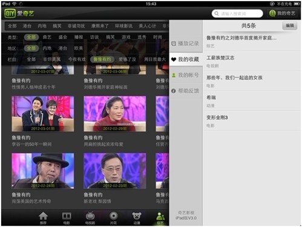The image size is (302, 227).
Task: Open the 片花 disc icon in bottom bar
Action: pyautogui.click(x=113, y=218)
